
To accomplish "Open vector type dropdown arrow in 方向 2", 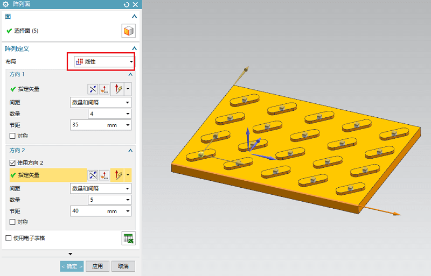I will pos(128,175).
